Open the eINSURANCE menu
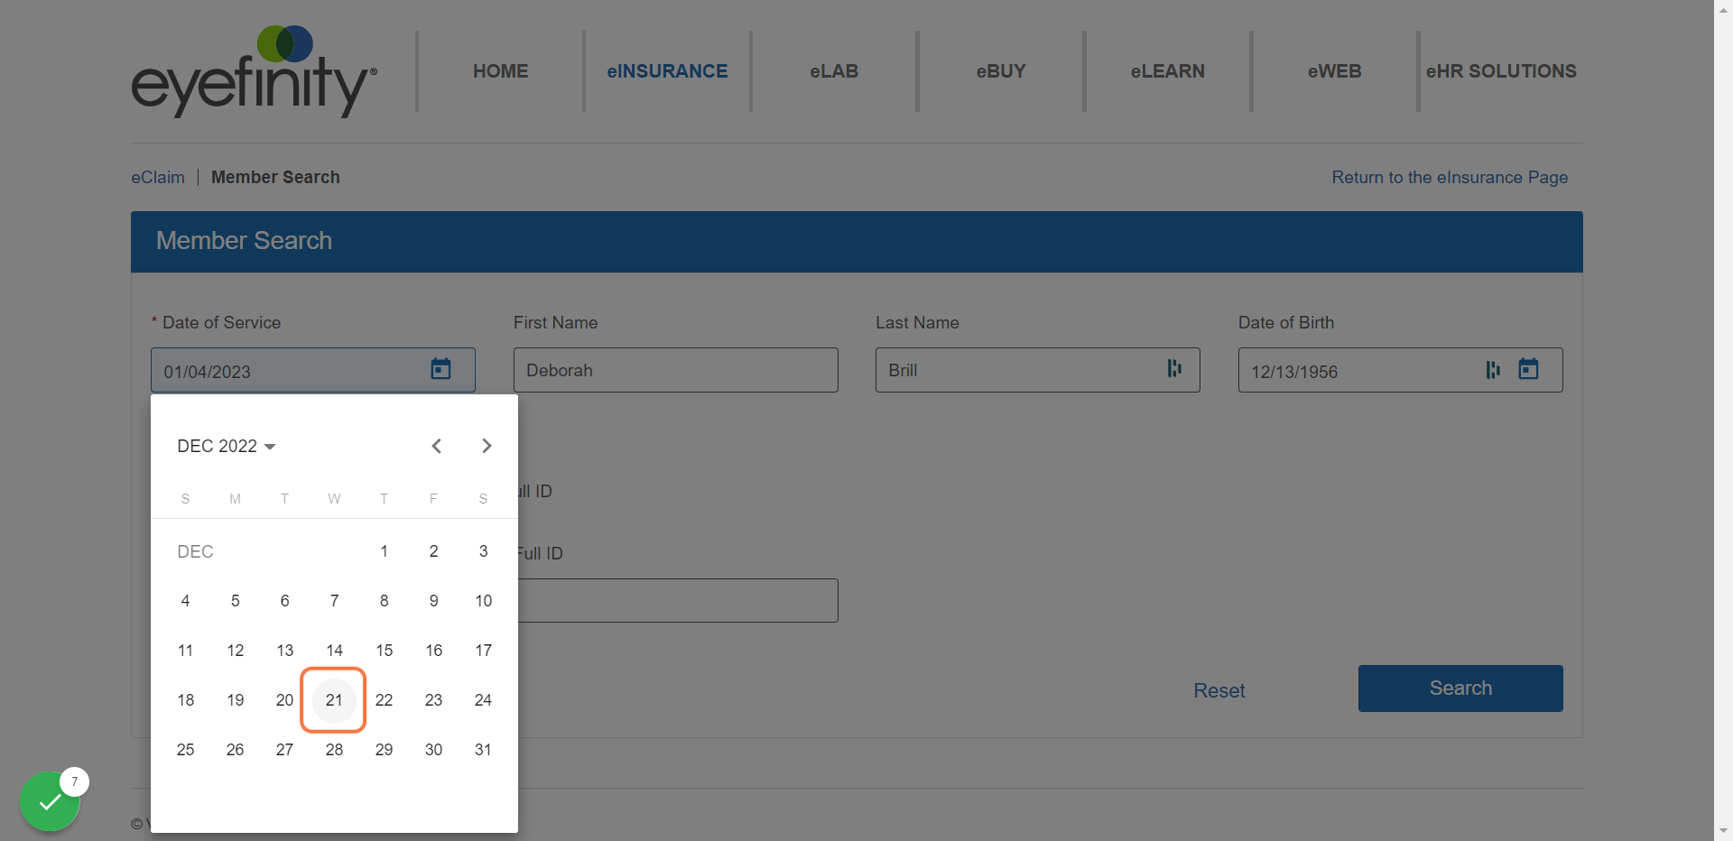The image size is (1733, 841). pos(667,71)
